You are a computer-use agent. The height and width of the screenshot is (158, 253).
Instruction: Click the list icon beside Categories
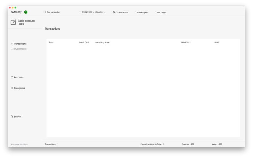pyautogui.click(x=12, y=88)
